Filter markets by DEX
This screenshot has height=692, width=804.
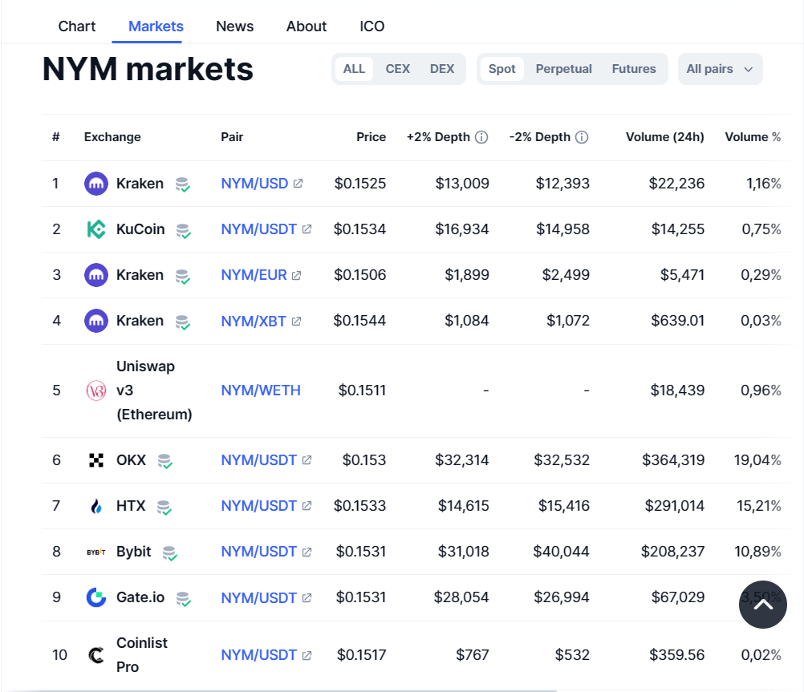tap(442, 69)
